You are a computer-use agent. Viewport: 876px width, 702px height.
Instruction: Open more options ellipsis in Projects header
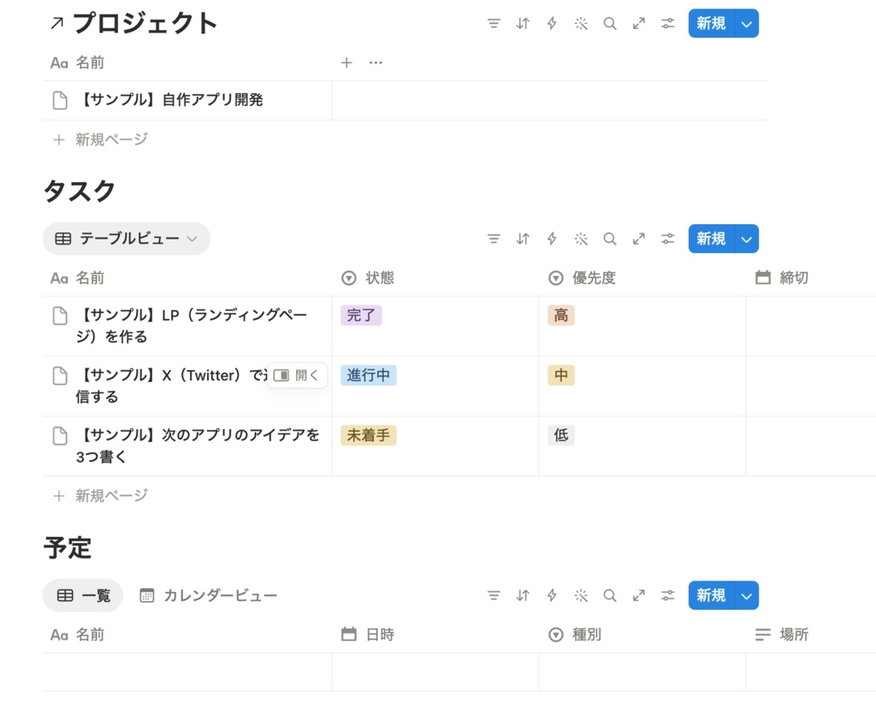tap(376, 62)
